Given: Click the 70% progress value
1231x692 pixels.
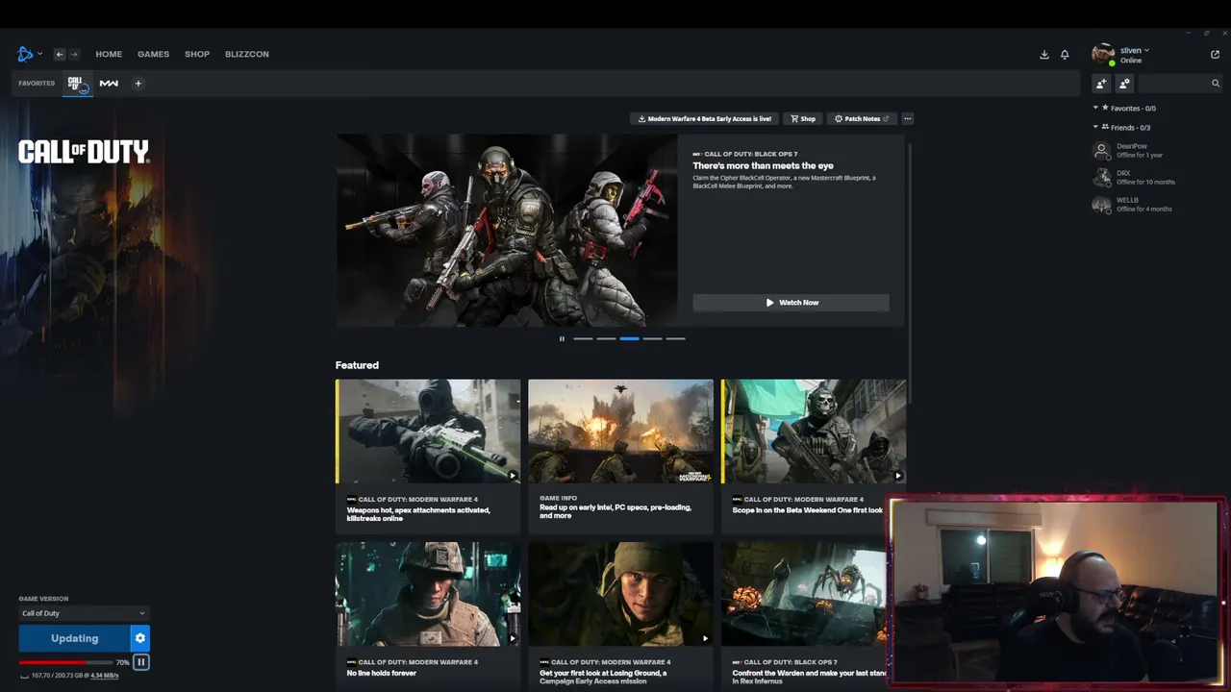Looking at the screenshot, I should pos(122,662).
